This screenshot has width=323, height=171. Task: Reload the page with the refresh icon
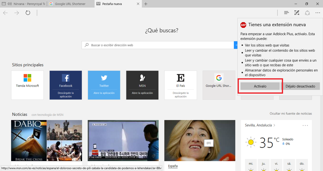[x=28, y=13]
